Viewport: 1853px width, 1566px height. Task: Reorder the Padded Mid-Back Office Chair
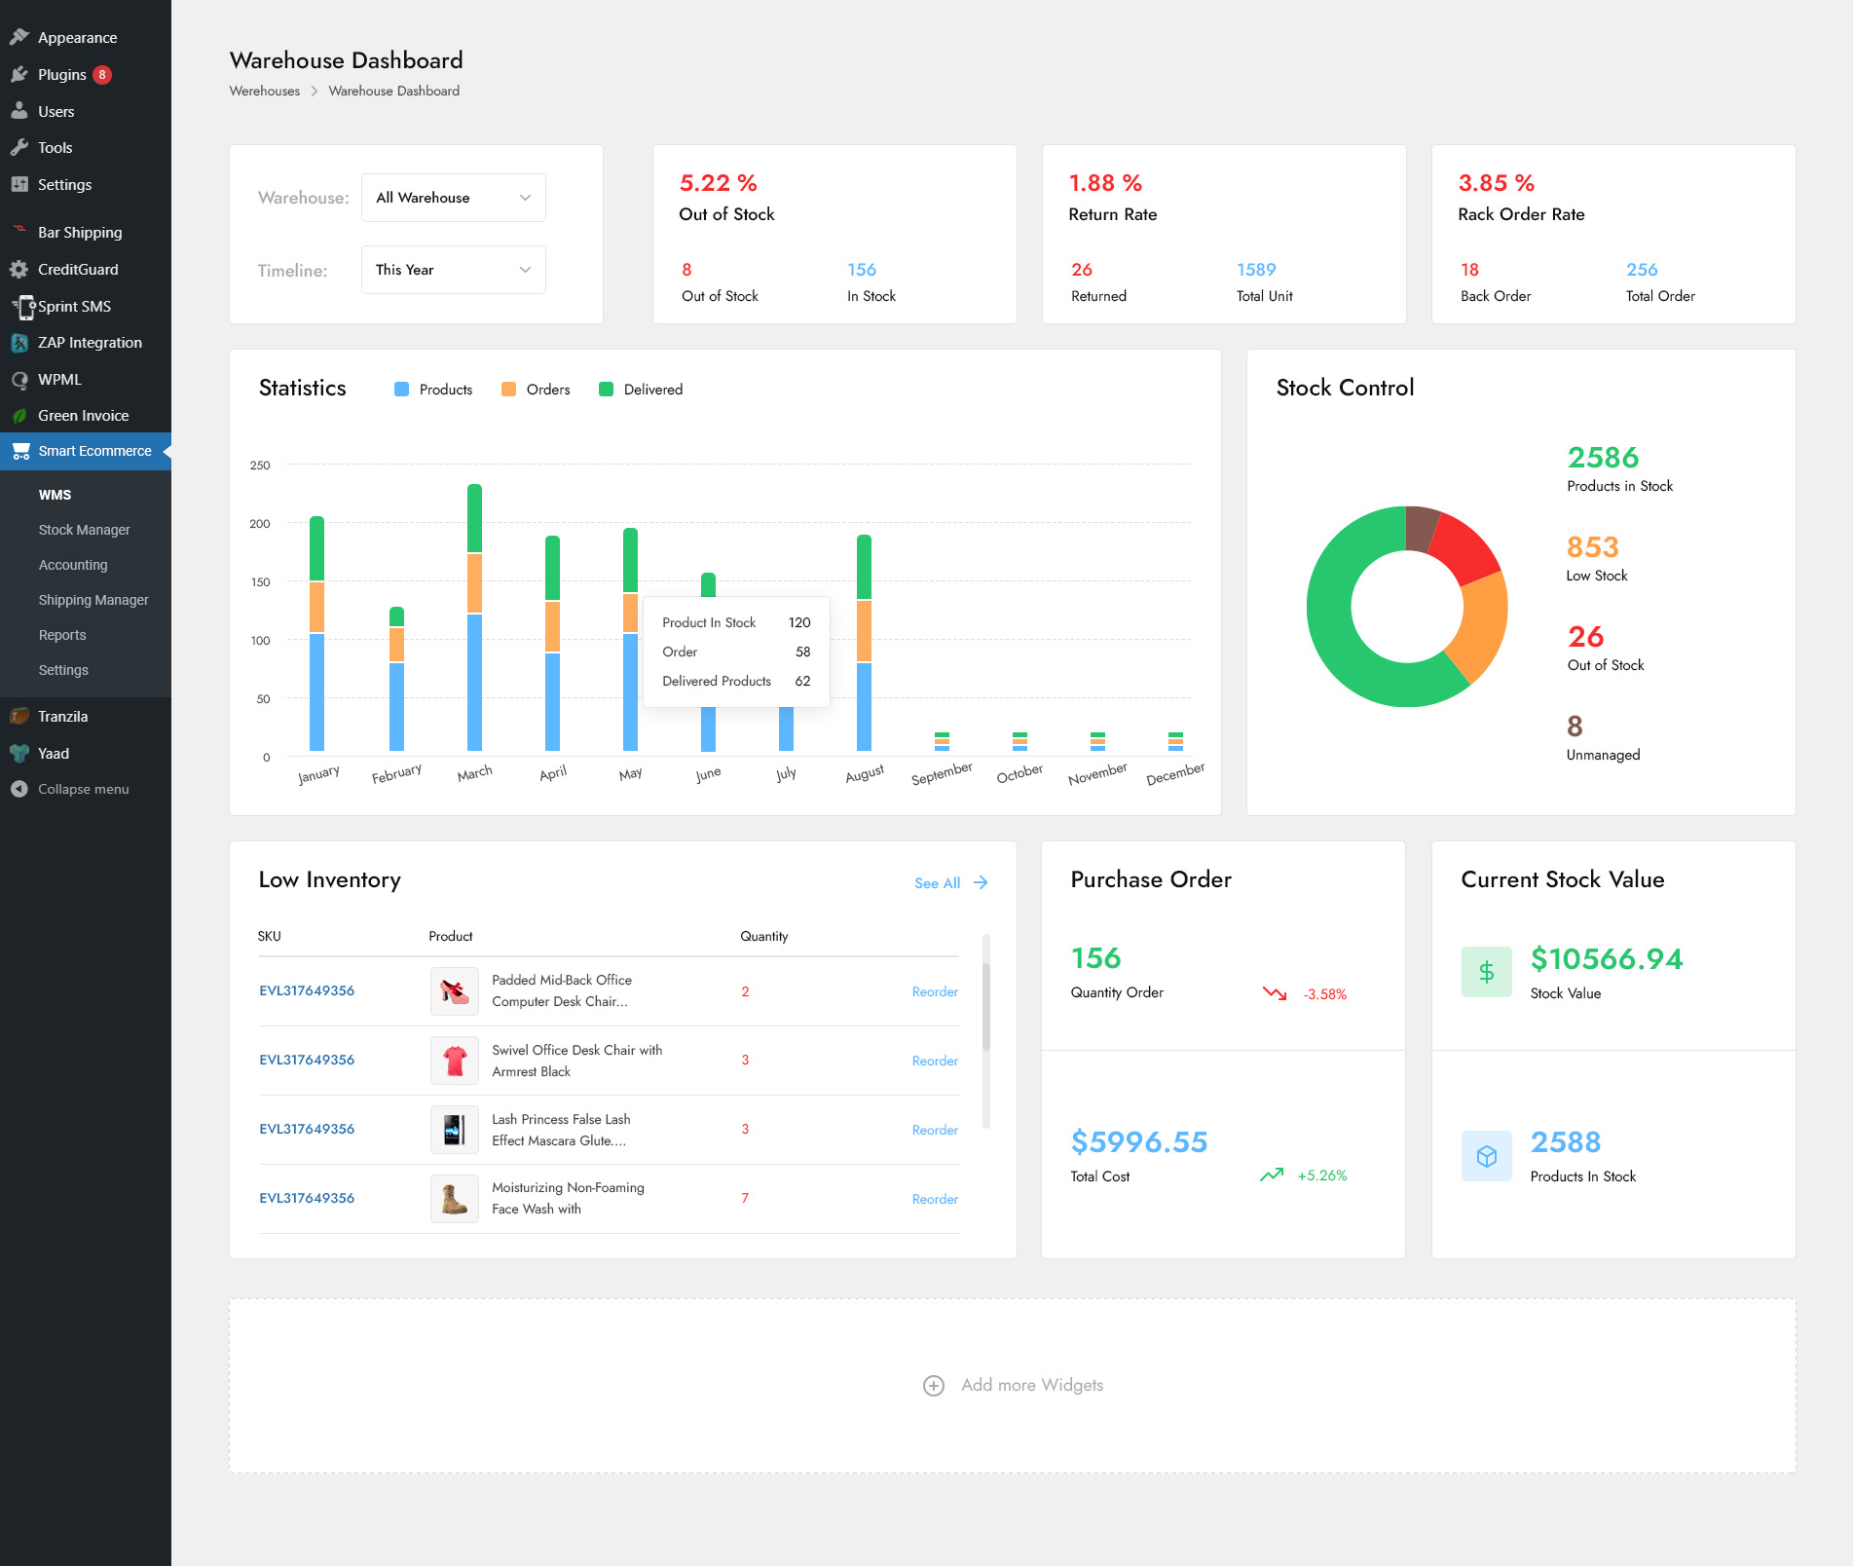click(934, 991)
